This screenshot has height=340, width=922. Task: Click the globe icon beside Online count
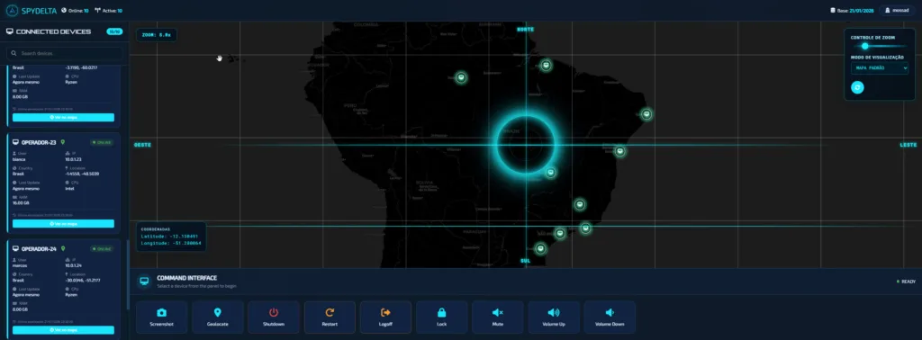tap(64, 10)
